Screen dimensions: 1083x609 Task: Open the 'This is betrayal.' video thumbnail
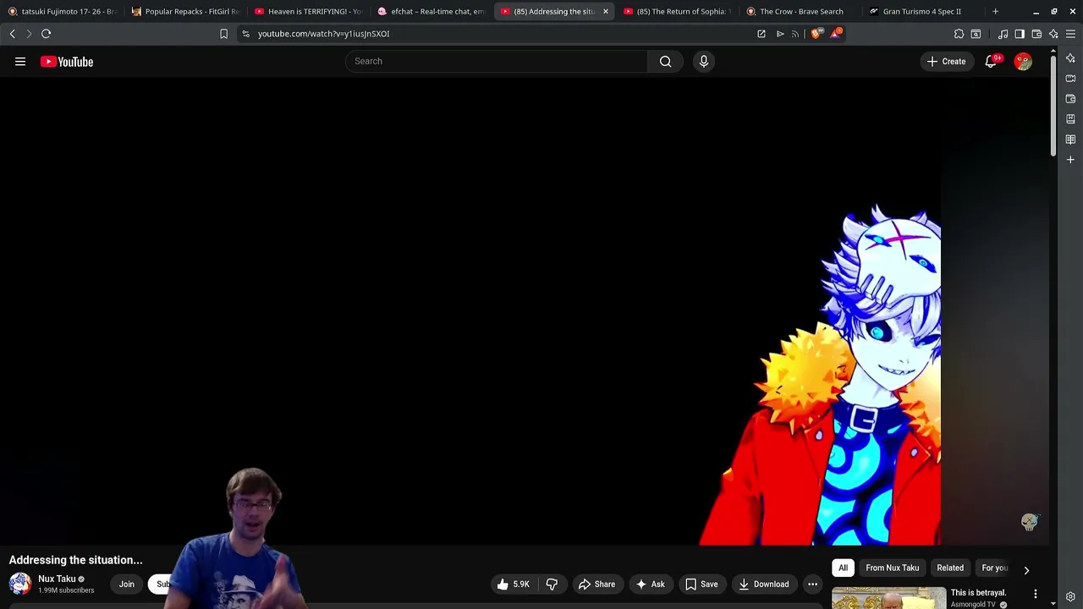(x=888, y=597)
